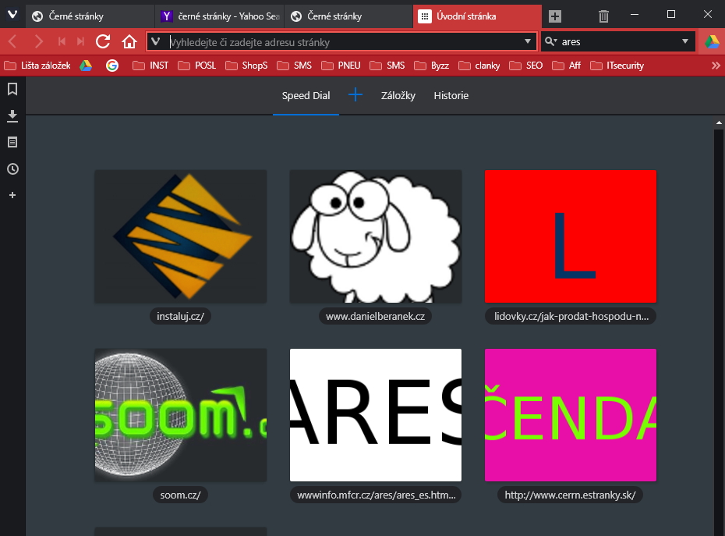This screenshot has height=536, width=725.
Task: Show more bookmarks with double chevron
Action: pos(716,66)
